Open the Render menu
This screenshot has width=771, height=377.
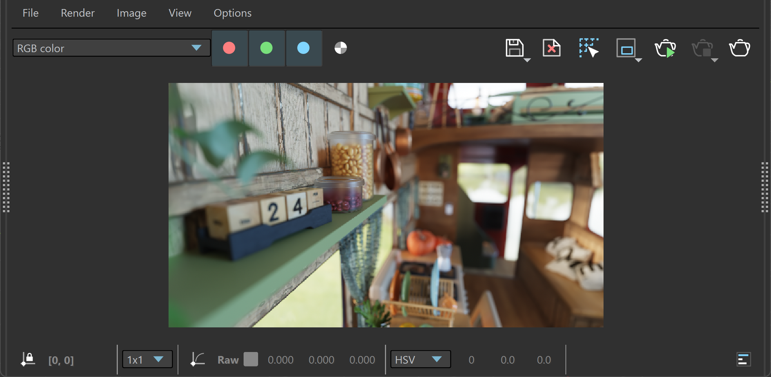78,13
